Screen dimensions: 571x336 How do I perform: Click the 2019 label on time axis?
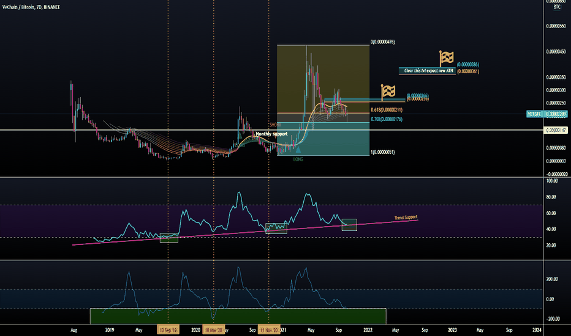110,330
